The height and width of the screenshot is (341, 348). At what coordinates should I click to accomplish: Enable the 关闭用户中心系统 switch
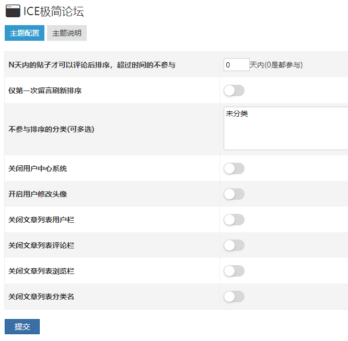click(x=234, y=168)
